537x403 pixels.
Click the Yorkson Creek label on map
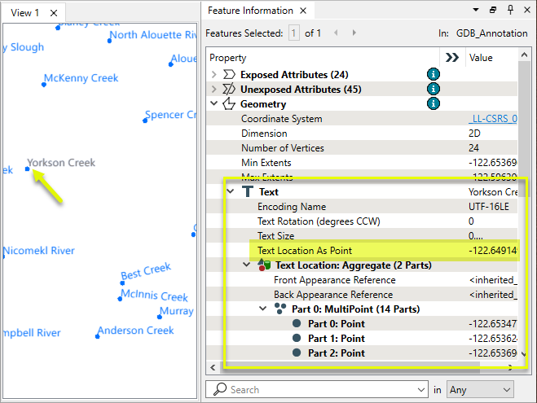coord(61,163)
